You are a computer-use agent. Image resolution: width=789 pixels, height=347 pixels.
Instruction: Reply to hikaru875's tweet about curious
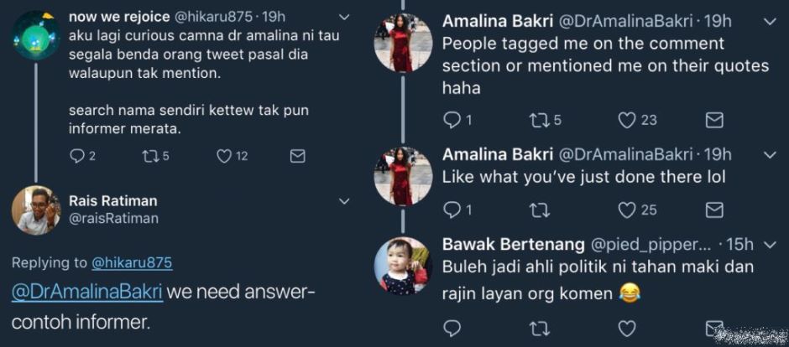pyautogui.click(x=77, y=156)
